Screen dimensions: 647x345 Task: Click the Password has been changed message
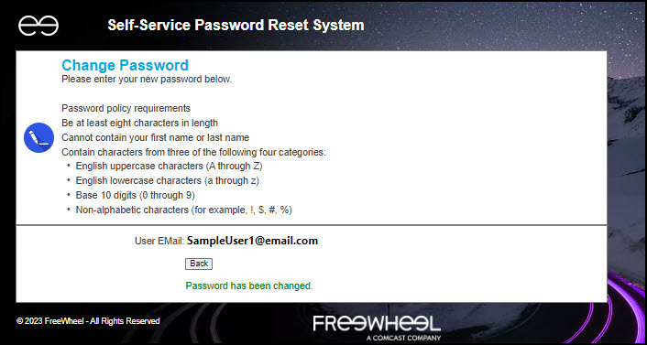tap(249, 286)
